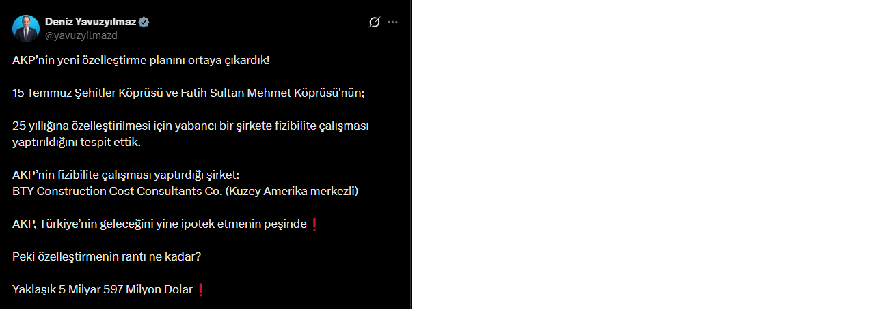The height and width of the screenshot is (309, 875).
Task: Click the words '15 Temmuz Şehitler Köprüsü'
Action: pyautogui.click(x=87, y=93)
